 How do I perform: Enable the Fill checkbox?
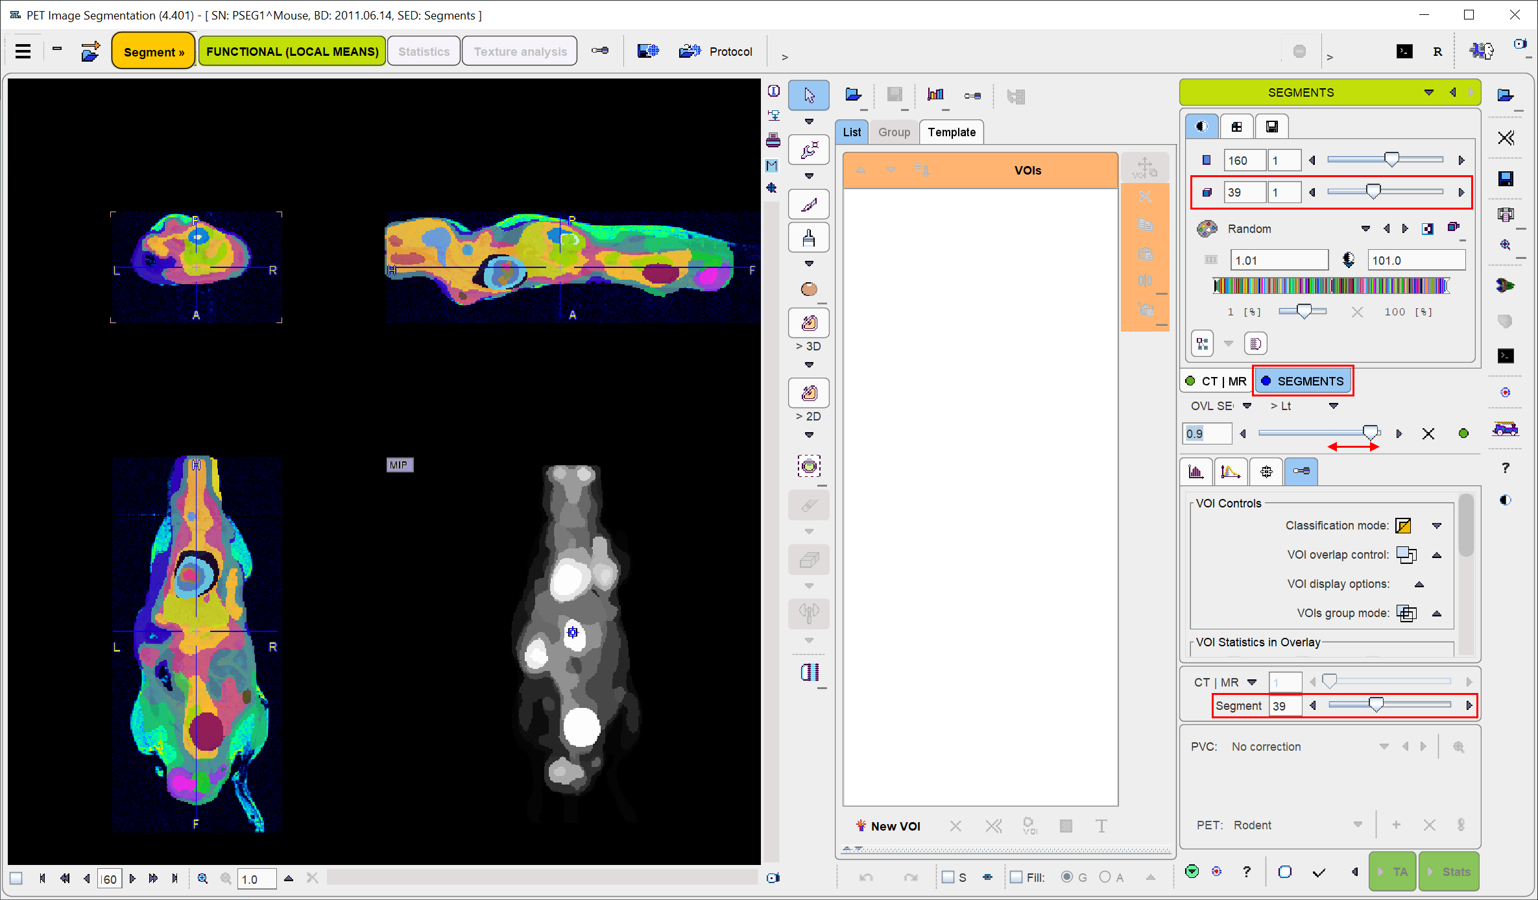1016,877
